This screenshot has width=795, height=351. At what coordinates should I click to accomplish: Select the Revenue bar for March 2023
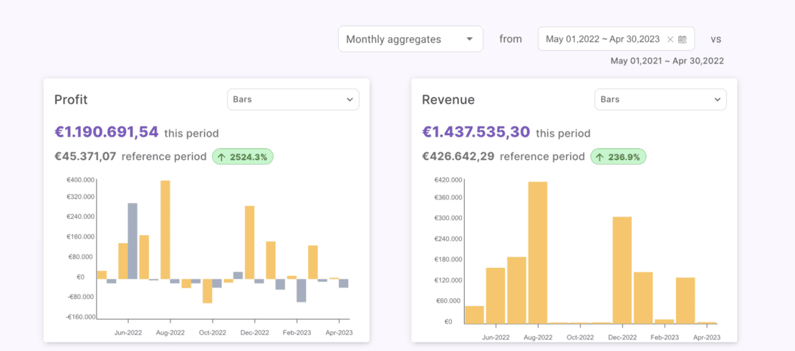pyautogui.click(x=685, y=300)
